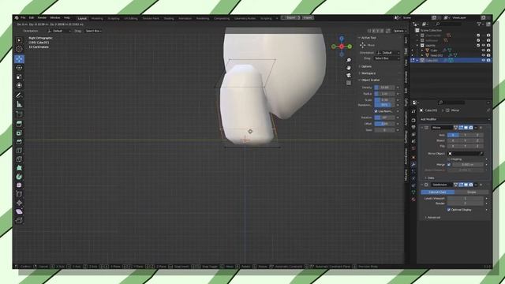Image resolution: width=505 pixels, height=284 pixels.
Task: Expand the Advanced section of Subdivision modifier
Action: 432,218
